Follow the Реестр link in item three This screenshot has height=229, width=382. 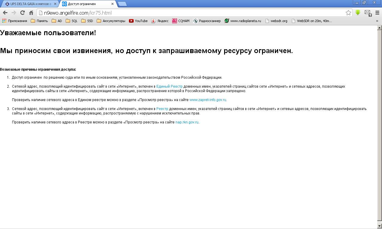pyautogui.click(x=162, y=109)
